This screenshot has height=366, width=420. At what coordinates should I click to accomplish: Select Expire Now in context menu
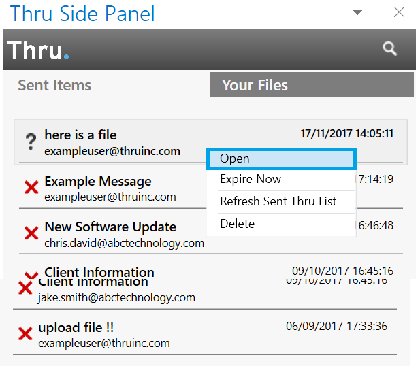[251, 180]
